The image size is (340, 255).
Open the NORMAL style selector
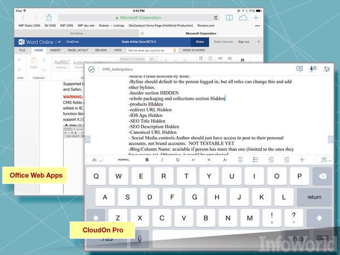123,160
